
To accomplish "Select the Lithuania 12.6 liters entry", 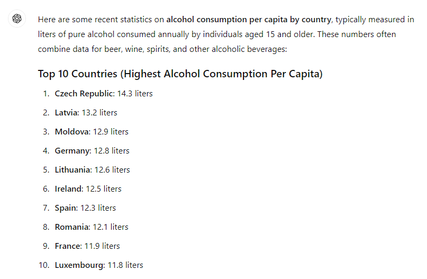I will tap(92, 170).
